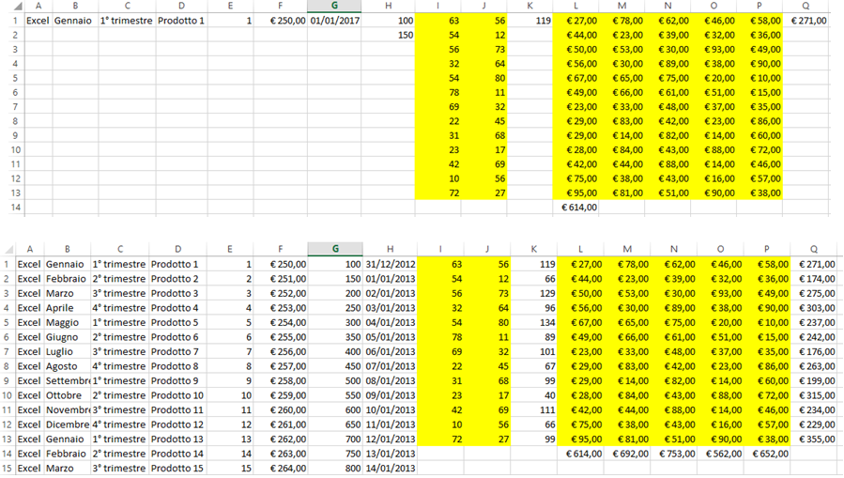844x478 pixels.
Task: Click the Giugno cell
Action: point(68,337)
